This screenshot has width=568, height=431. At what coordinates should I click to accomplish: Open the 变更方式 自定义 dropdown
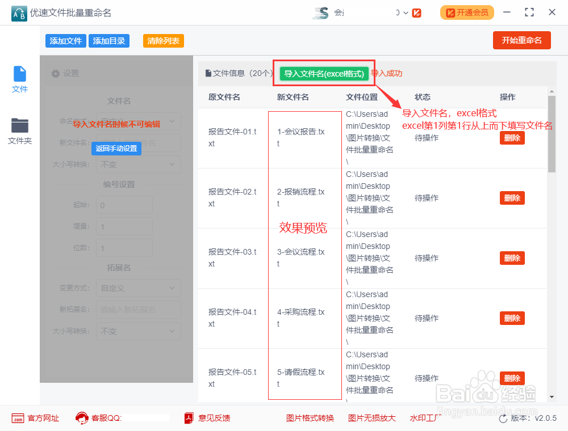pyautogui.click(x=138, y=288)
